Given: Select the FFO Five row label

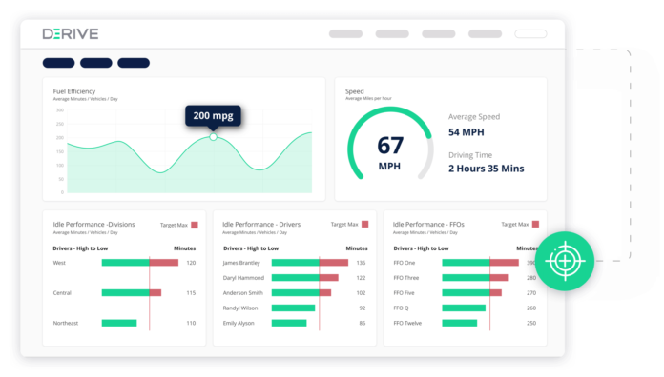Looking at the screenshot, I should point(404,293).
